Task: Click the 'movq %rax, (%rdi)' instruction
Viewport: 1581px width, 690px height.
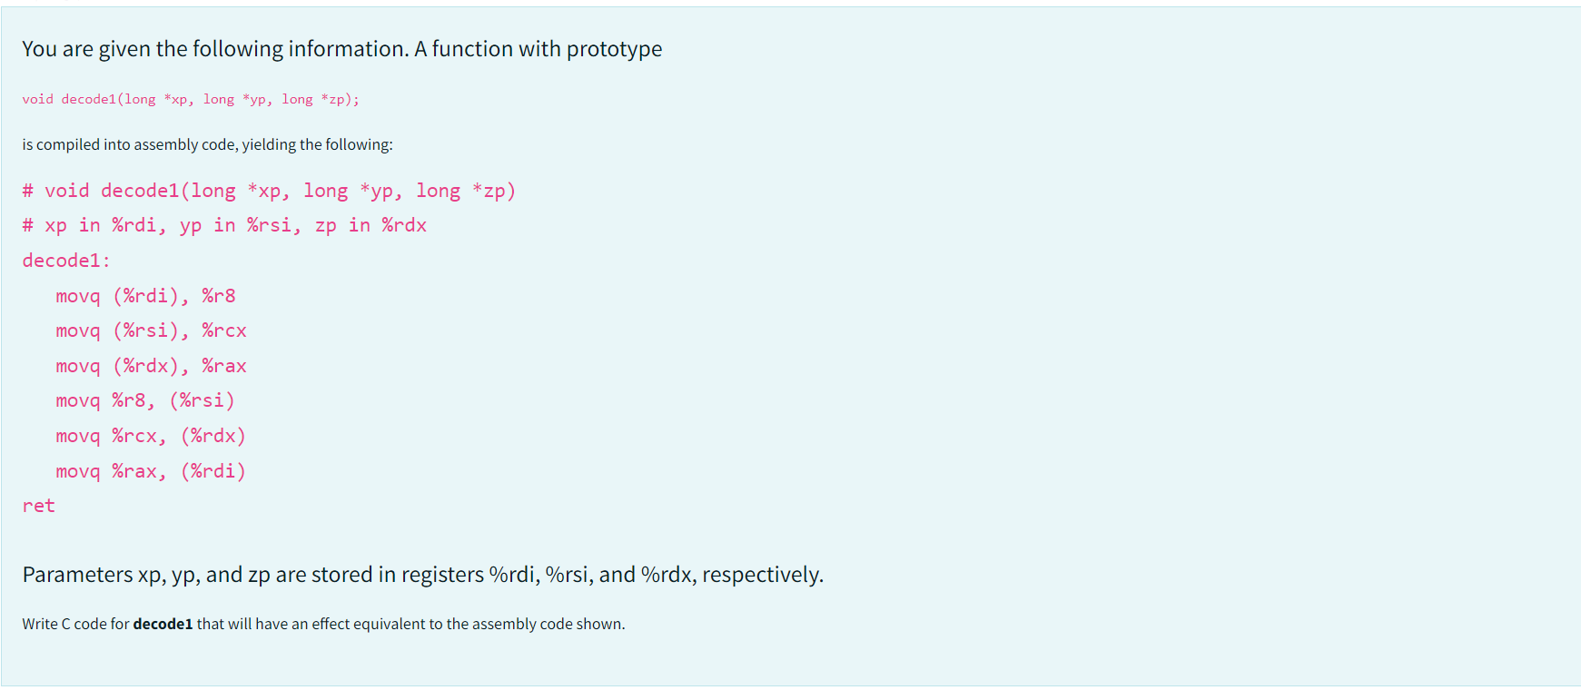Action: 151,471
